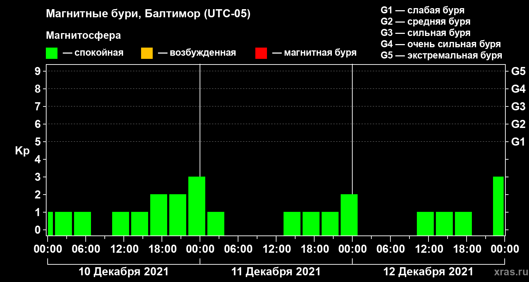The height and width of the screenshot is (282, 529).
Task: Click the Kp 1 bar covering 18:00 on 12 December
Action: (x=463, y=223)
